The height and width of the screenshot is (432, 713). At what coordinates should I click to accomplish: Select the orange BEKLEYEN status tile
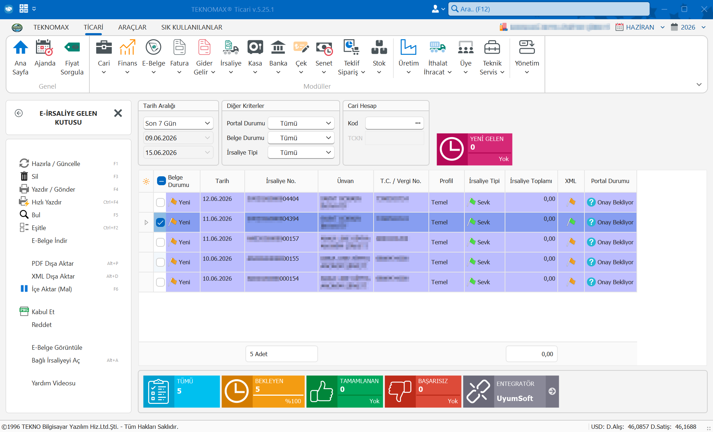pos(263,391)
